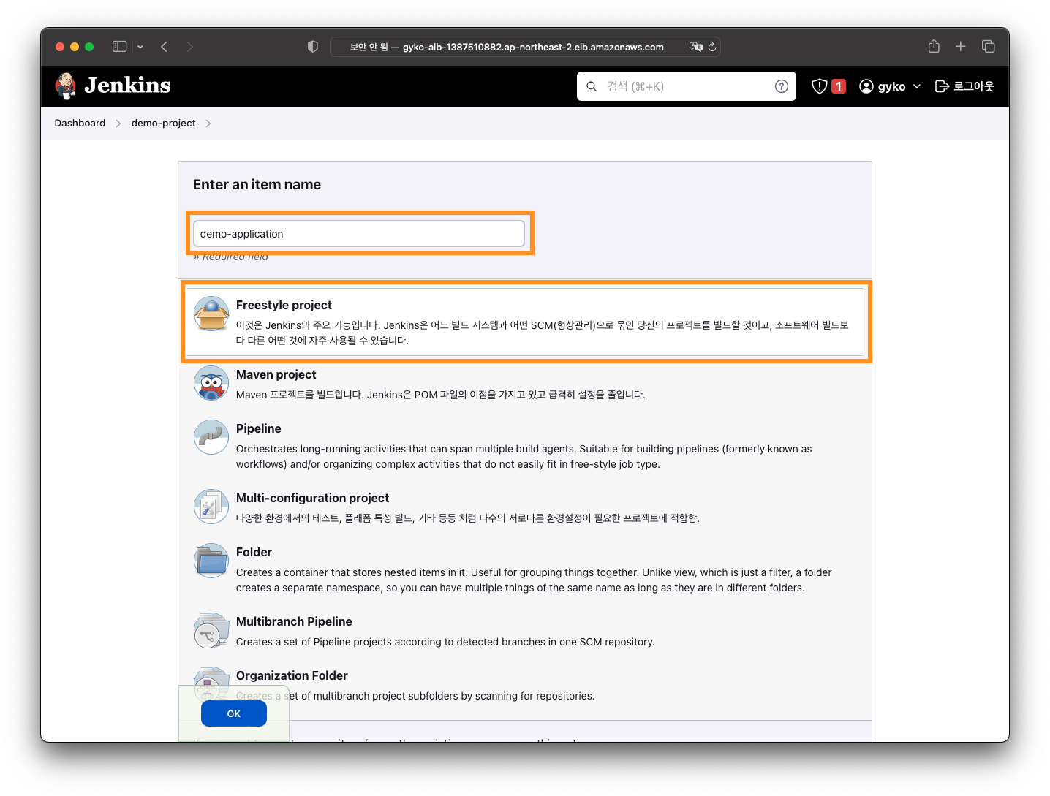
Task: Go back with Safari back arrow
Action: 165,47
